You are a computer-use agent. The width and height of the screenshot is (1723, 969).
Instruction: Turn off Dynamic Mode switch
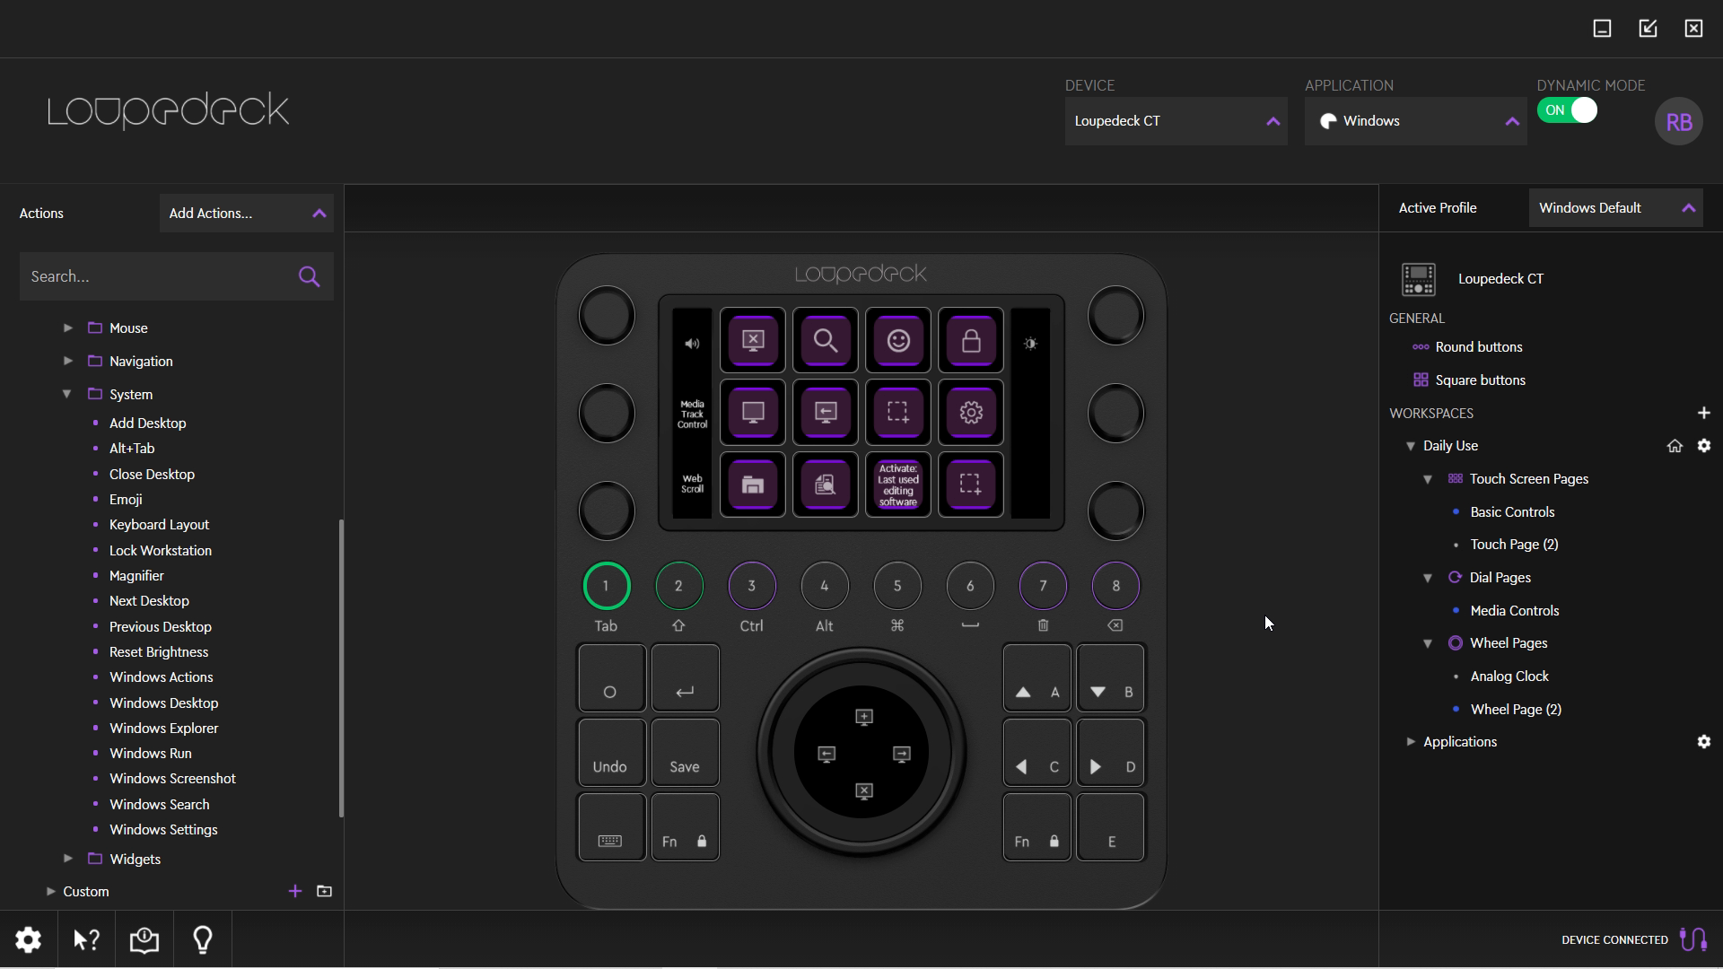[x=1568, y=110]
